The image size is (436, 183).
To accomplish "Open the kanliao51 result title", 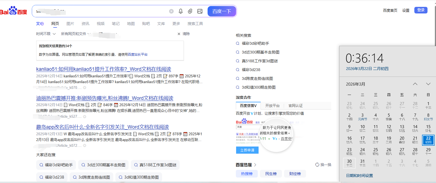I will [104, 69].
